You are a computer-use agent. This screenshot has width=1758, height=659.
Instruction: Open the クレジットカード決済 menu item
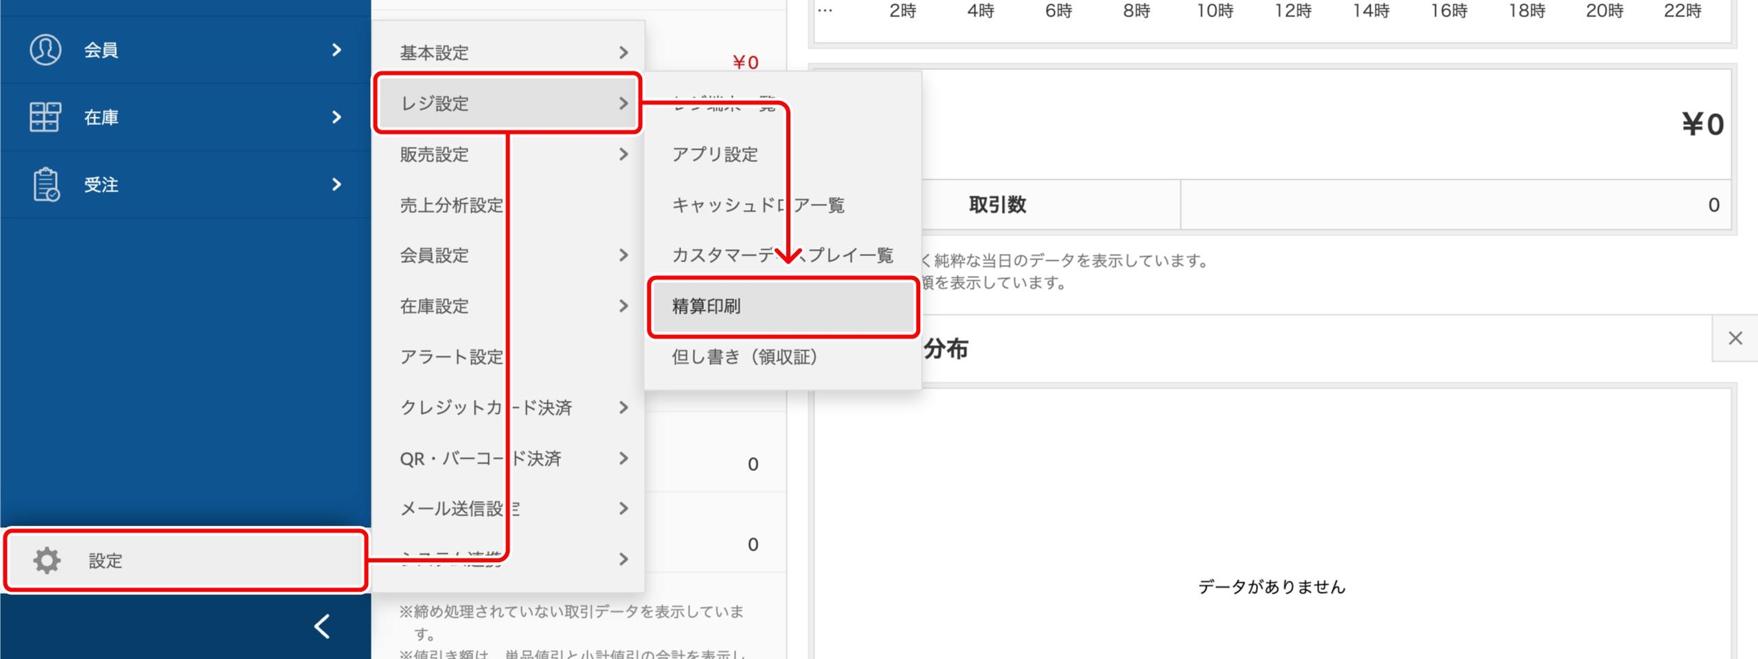508,408
